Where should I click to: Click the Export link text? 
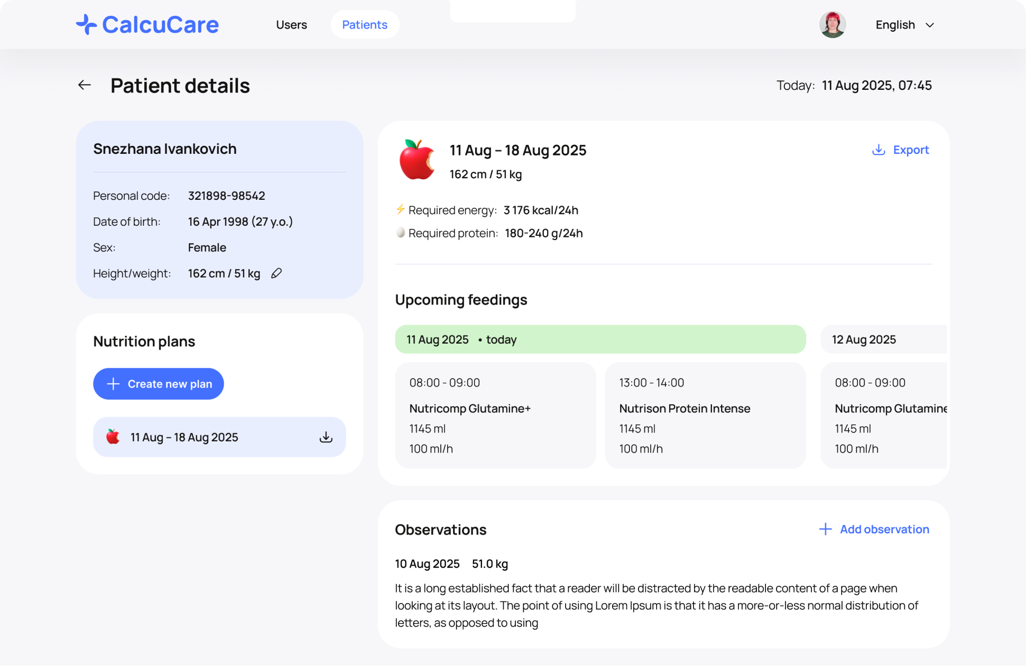coord(911,150)
